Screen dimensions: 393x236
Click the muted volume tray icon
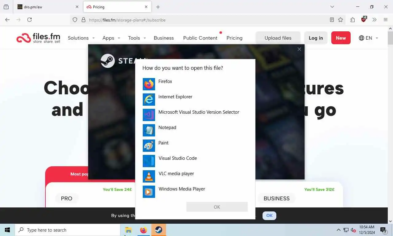(353, 230)
